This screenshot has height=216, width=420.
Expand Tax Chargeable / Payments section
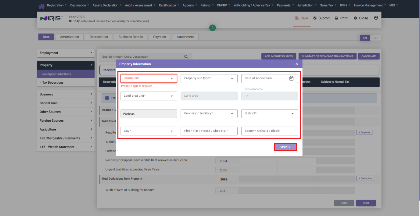pyautogui.click(x=66, y=138)
